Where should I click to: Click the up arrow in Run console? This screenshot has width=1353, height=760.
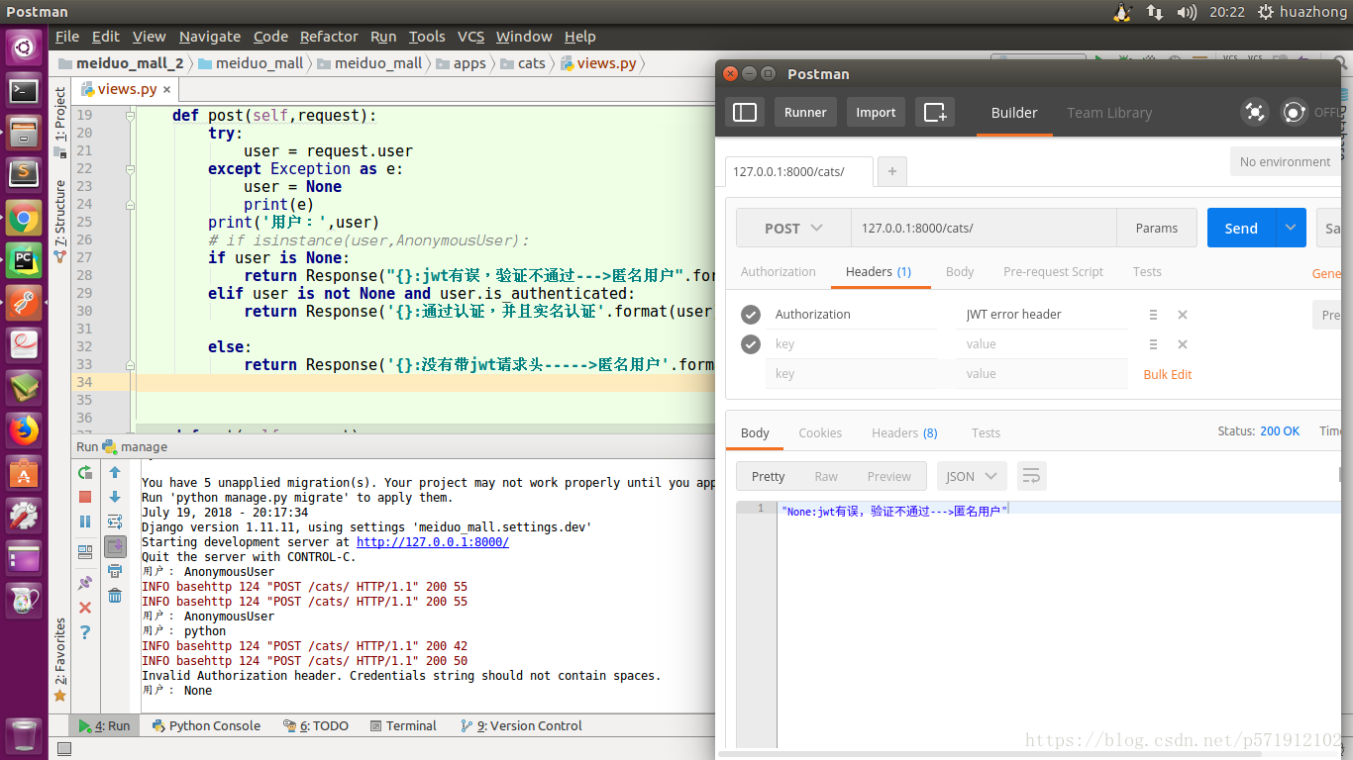click(115, 473)
